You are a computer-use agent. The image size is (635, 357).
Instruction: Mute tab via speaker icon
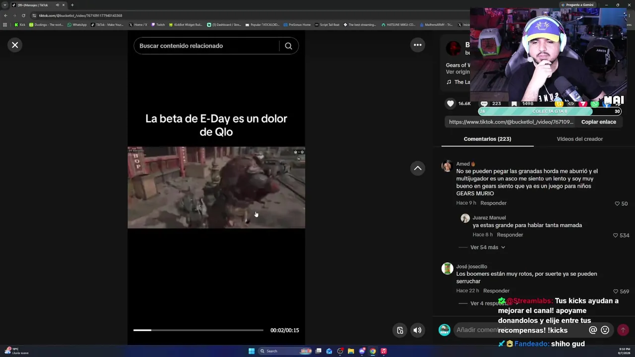coord(57,5)
